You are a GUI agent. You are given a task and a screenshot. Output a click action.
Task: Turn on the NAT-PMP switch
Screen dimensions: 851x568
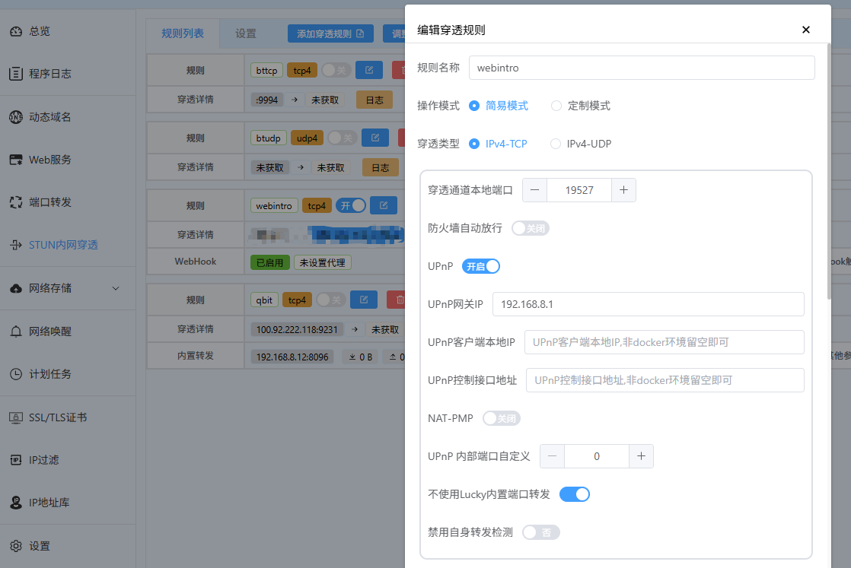tap(502, 418)
